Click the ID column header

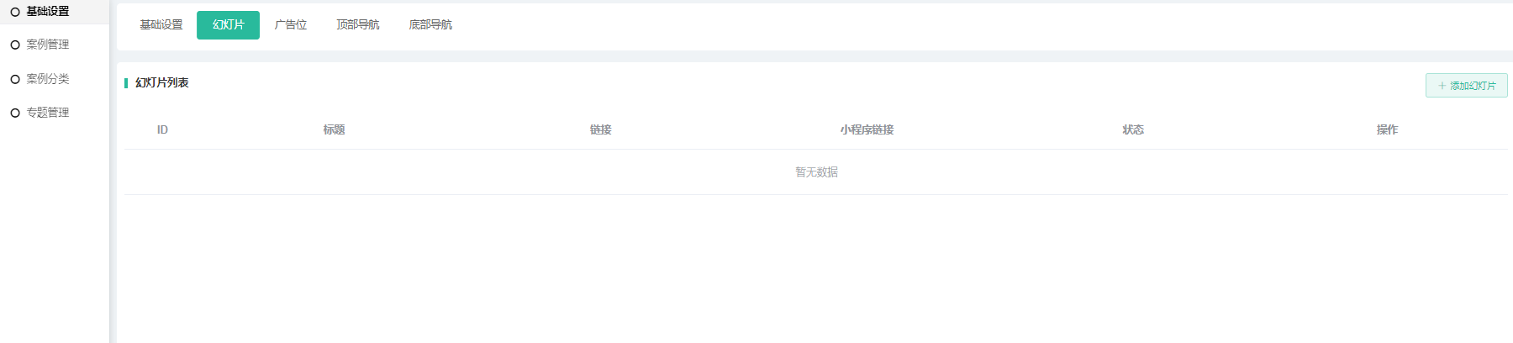click(x=162, y=129)
